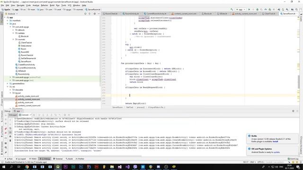Collapse the com.andr.spygo package
This screenshot has width=303, height=170.
[x=10, y=27]
